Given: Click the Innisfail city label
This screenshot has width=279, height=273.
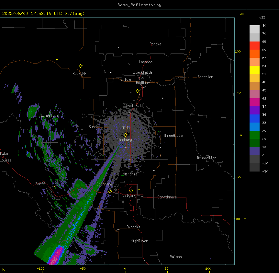Looking at the screenshot, I should click(x=135, y=106).
